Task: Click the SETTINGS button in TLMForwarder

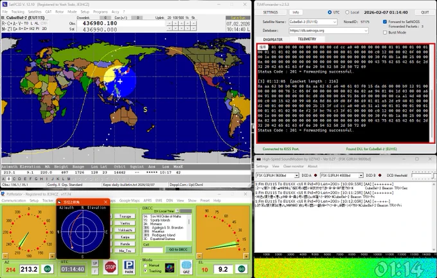Action: click(x=271, y=12)
